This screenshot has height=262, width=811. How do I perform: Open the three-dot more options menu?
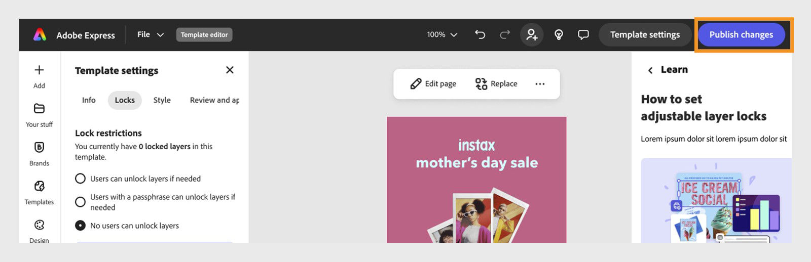540,84
